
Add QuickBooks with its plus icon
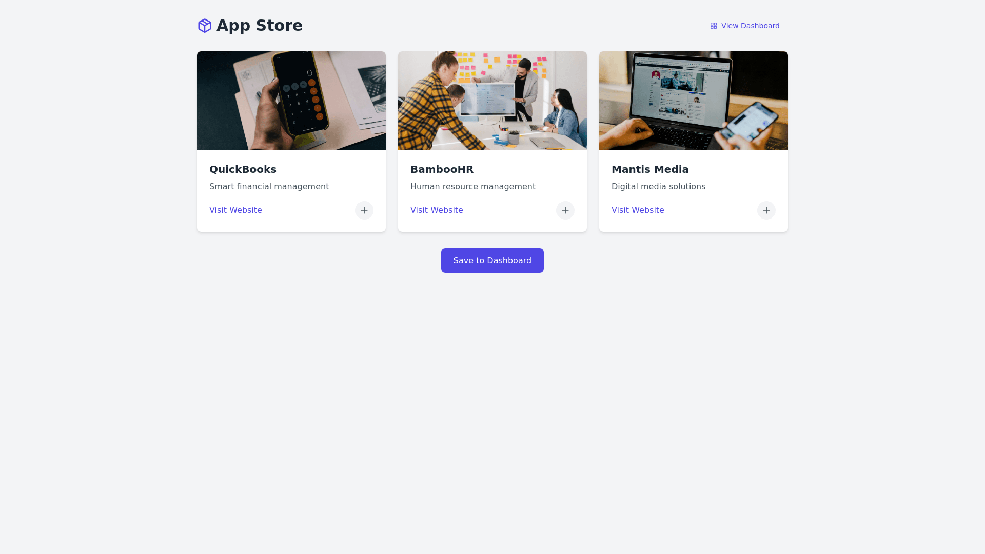click(364, 210)
